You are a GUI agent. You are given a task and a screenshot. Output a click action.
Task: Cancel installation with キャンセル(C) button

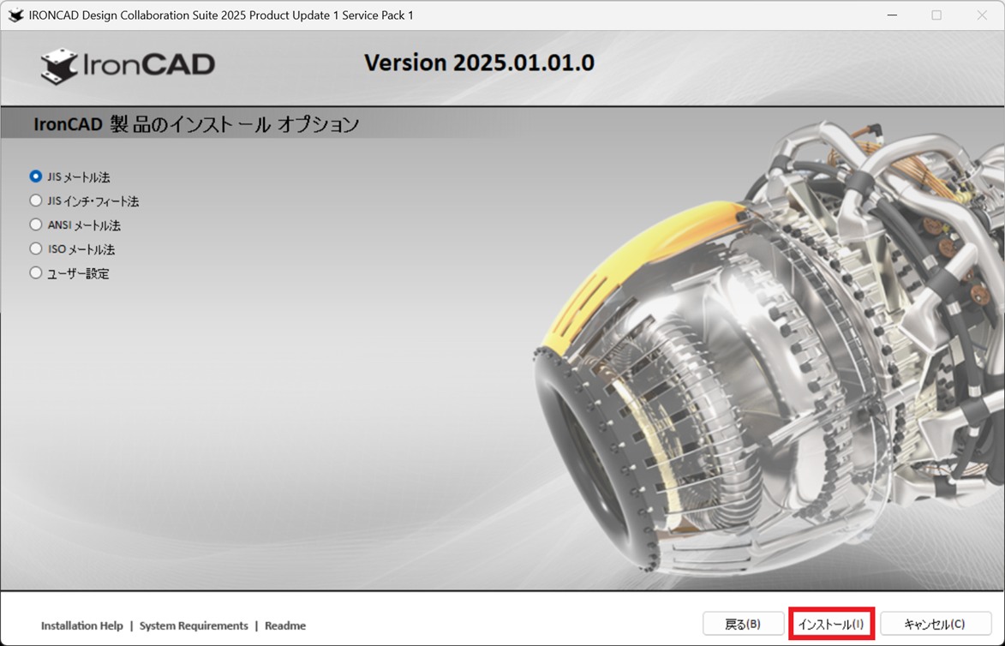coord(935,625)
